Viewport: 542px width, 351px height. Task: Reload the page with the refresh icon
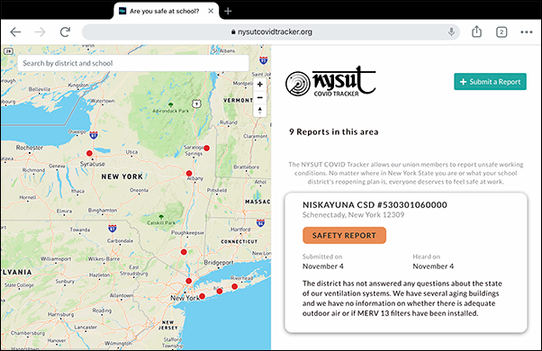[x=65, y=32]
